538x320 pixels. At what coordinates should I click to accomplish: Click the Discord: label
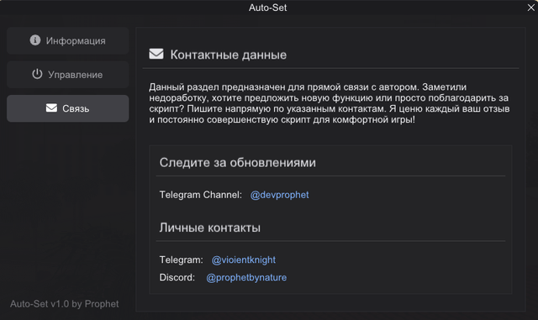[x=177, y=277]
